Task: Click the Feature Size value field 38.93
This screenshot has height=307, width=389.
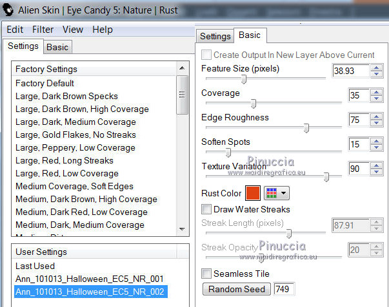Action: click(351, 71)
